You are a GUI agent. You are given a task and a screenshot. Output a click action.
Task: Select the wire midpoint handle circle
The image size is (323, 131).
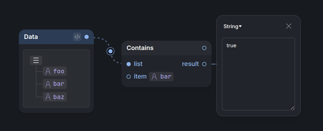[x=111, y=51]
